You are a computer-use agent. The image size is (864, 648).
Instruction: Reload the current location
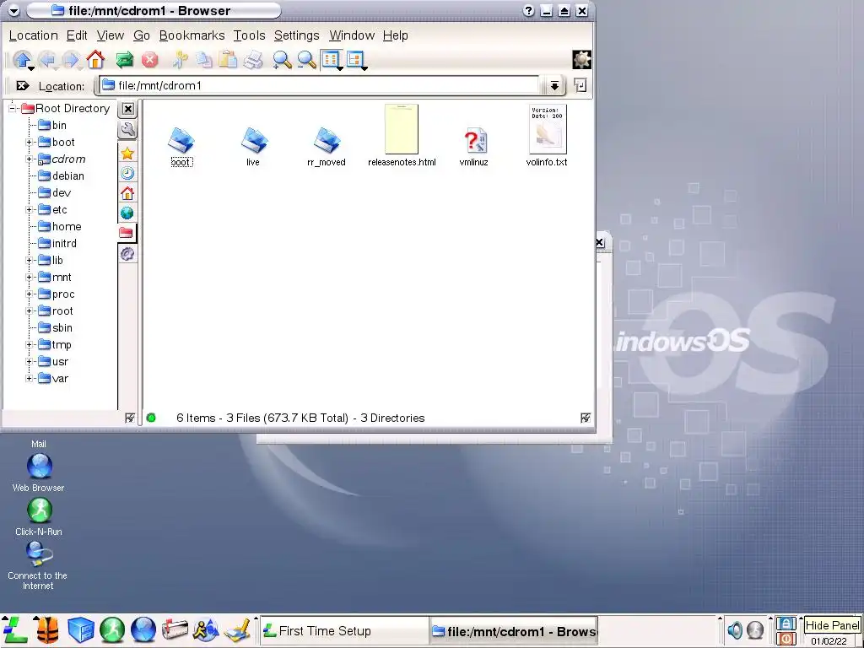click(125, 60)
